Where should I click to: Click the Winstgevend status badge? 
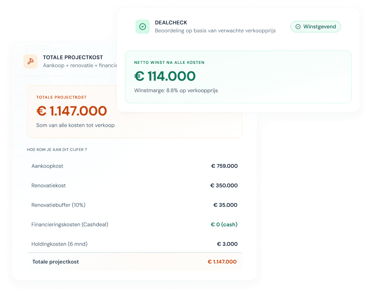tap(315, 27)
